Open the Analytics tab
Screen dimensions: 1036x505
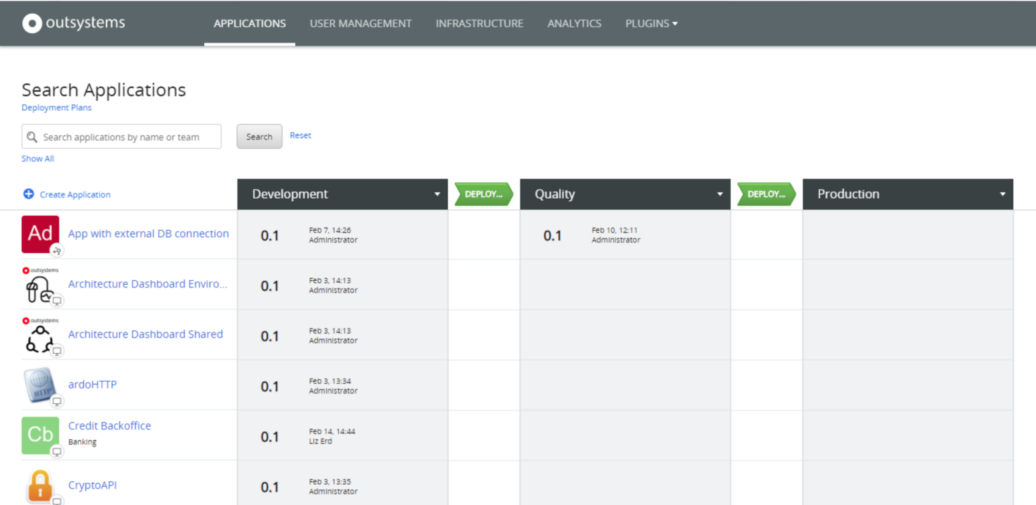click(x=574, y=23)
